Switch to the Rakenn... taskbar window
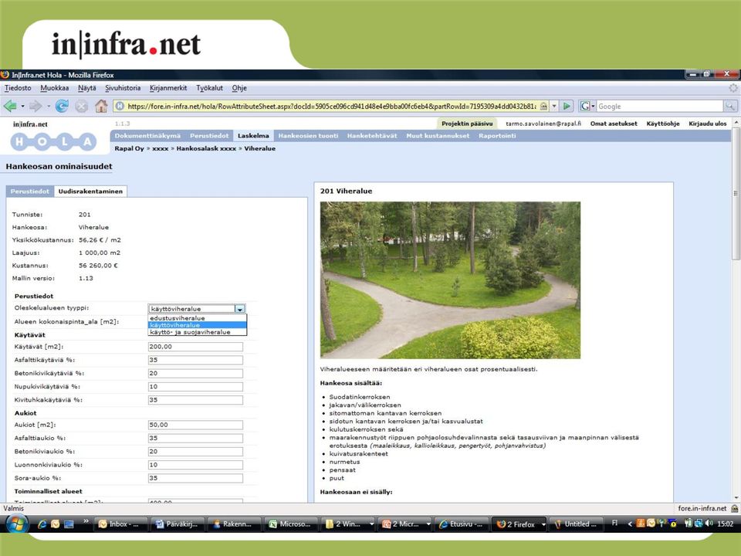Viewport: 741px width, 556px height. point(233,524)
